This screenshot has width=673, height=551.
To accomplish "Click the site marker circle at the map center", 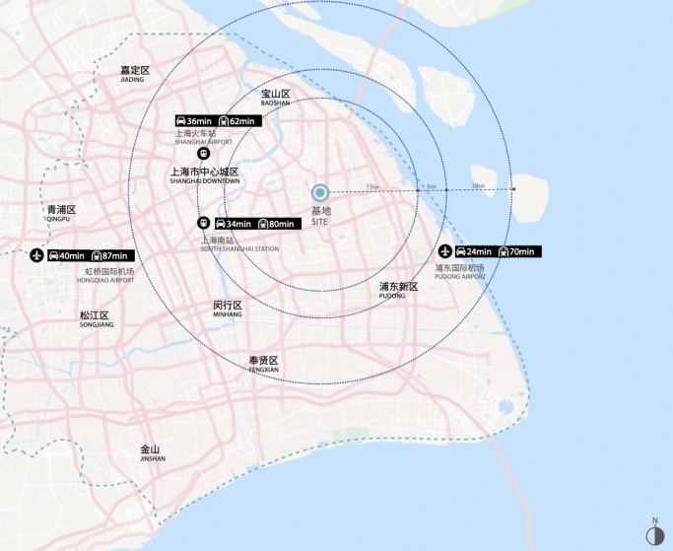I will [320, 193].
